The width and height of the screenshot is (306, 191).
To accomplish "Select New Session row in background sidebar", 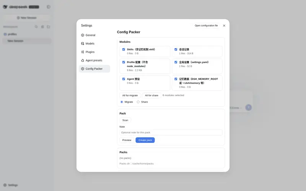I will tap(27, 41).
